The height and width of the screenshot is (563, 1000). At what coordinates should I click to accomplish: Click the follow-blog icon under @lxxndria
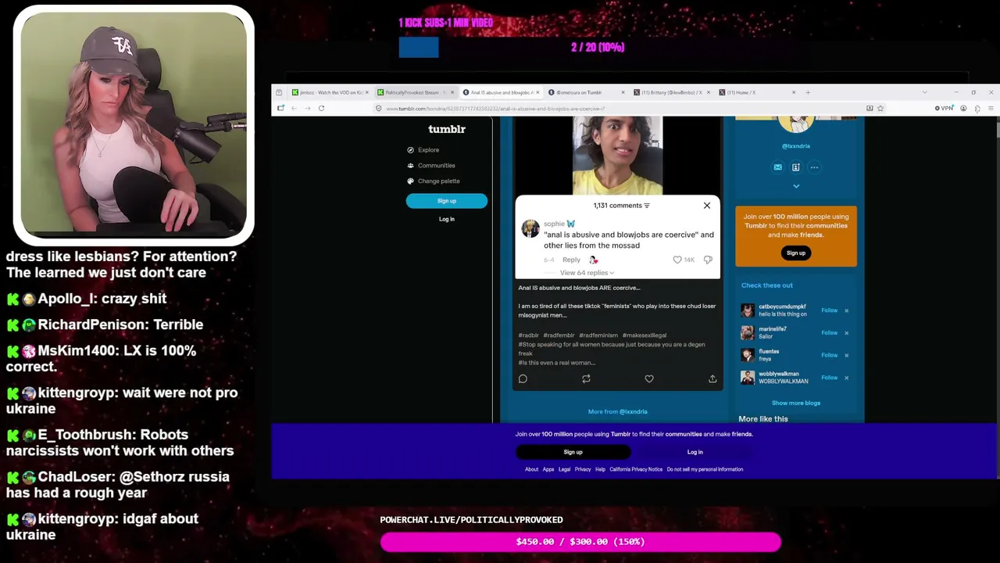[x=795, y=167]
